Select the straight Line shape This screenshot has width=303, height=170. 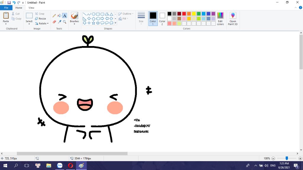[x=84, y=14]
